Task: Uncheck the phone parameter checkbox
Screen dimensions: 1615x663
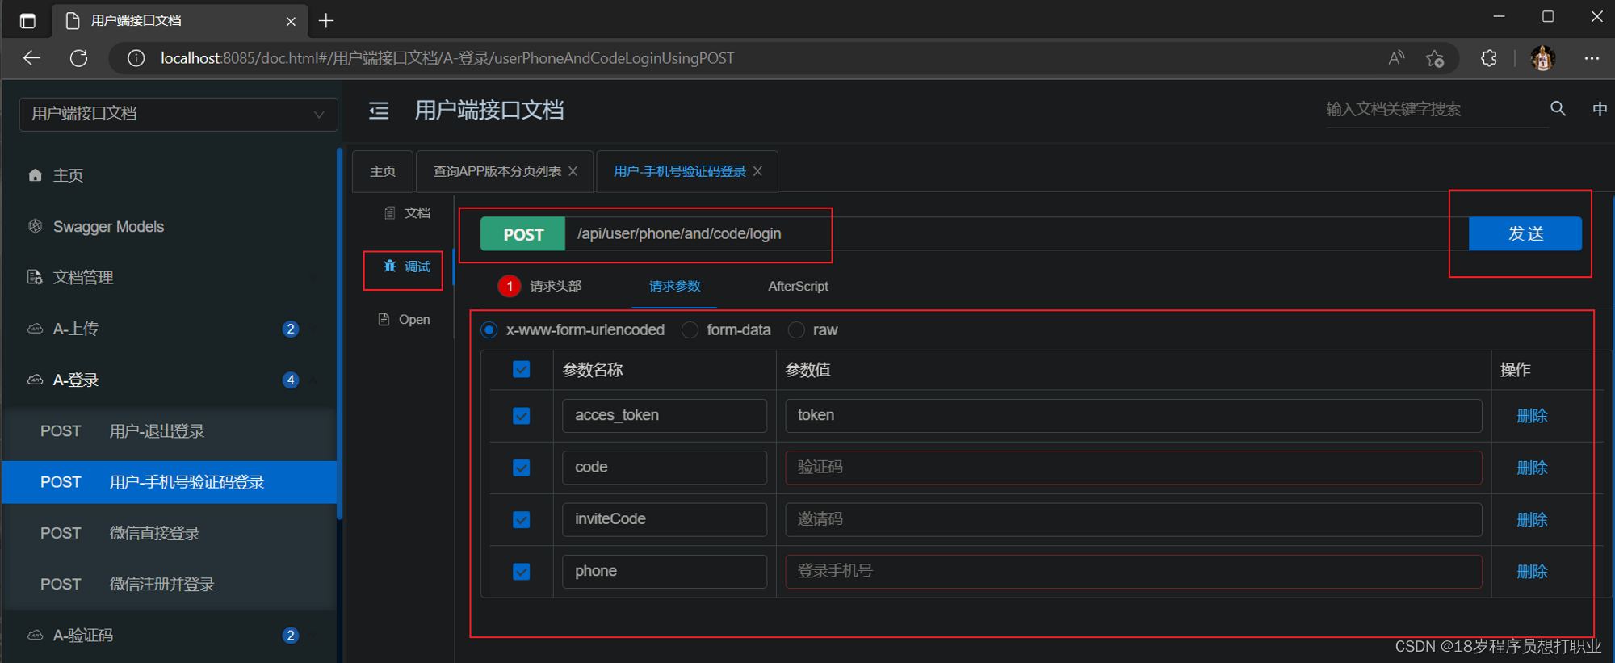Action: (522, 571)
